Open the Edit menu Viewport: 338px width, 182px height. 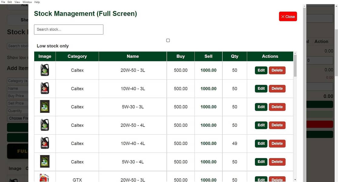pos(10,2)
